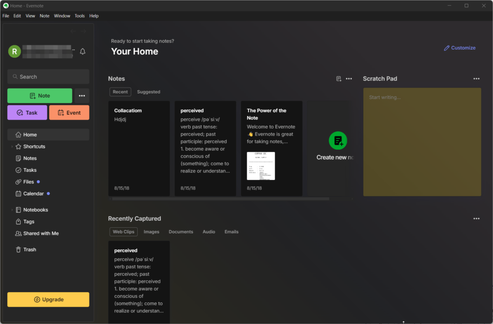The image size is (493, 324).
Task: Open The Power of the Note card
Action: click(272, 148)
